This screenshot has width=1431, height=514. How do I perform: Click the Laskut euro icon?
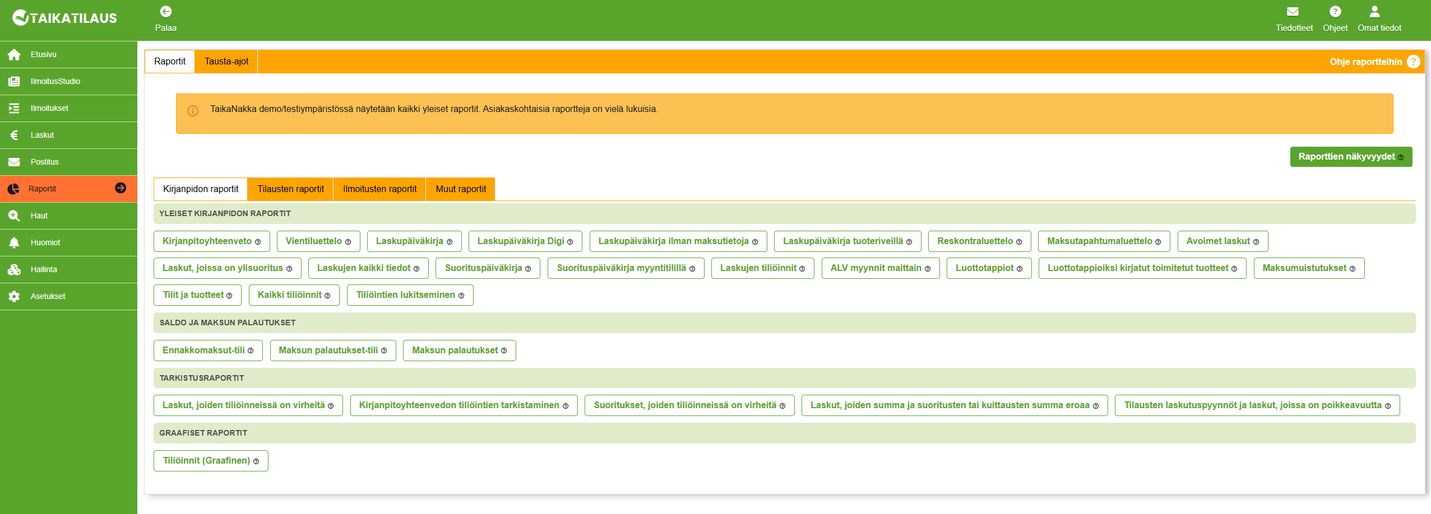point(14,135)
